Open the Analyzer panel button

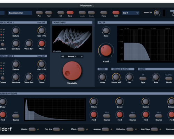105,129
